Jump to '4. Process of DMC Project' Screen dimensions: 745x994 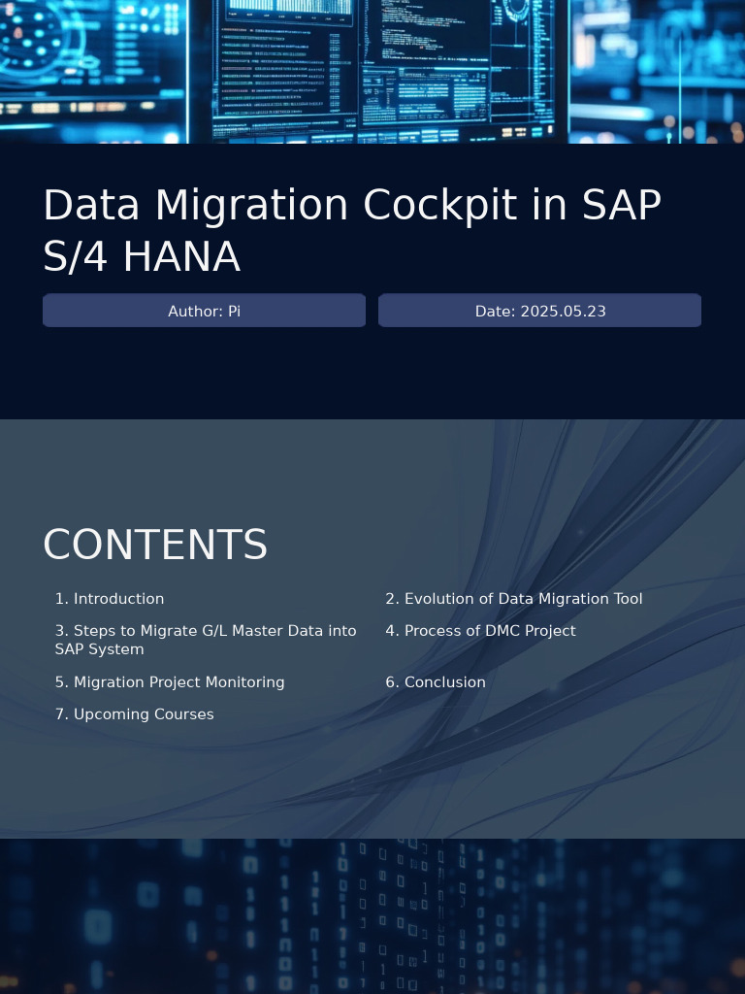point(480,631)
